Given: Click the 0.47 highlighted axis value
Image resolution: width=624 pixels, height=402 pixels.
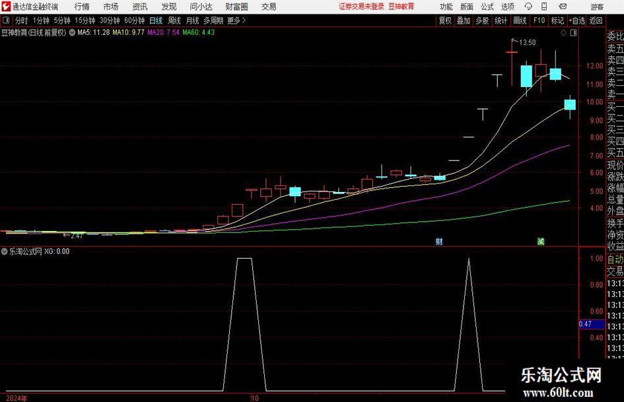Looking at the screenshot, I should [592, 324].
